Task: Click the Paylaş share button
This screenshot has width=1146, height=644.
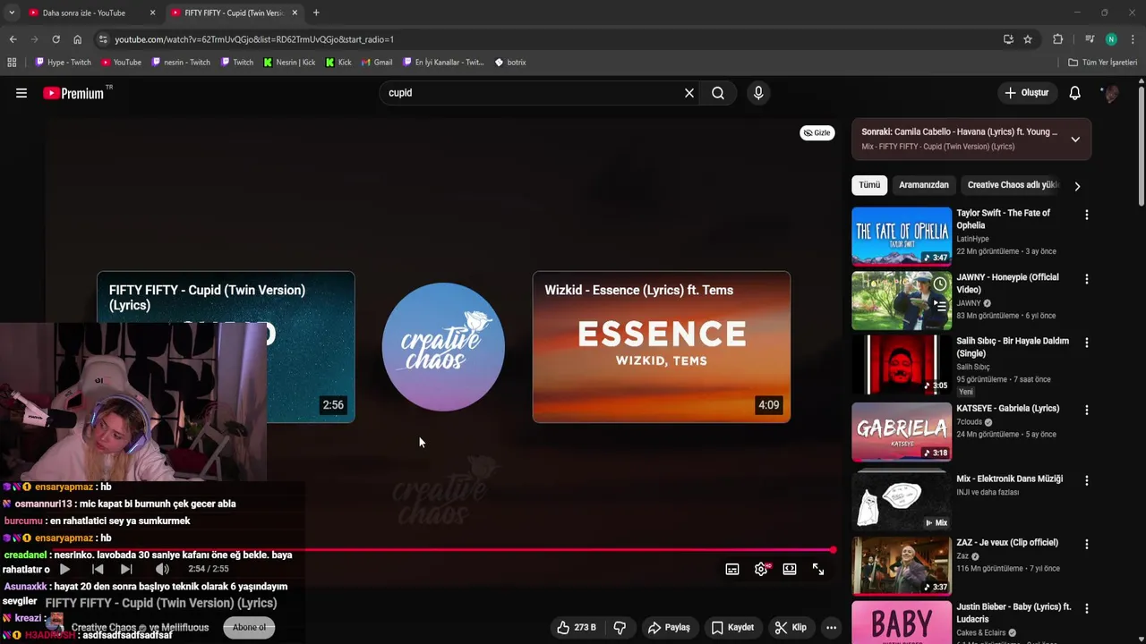Action: pos(669,628)
